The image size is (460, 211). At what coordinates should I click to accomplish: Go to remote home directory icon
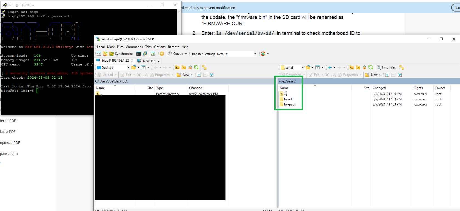click(364, 67)
